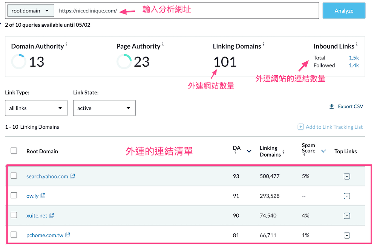Expand Top Links for pchome.com.tw
This screenshot has width=377, height=245.
[347, 235]
